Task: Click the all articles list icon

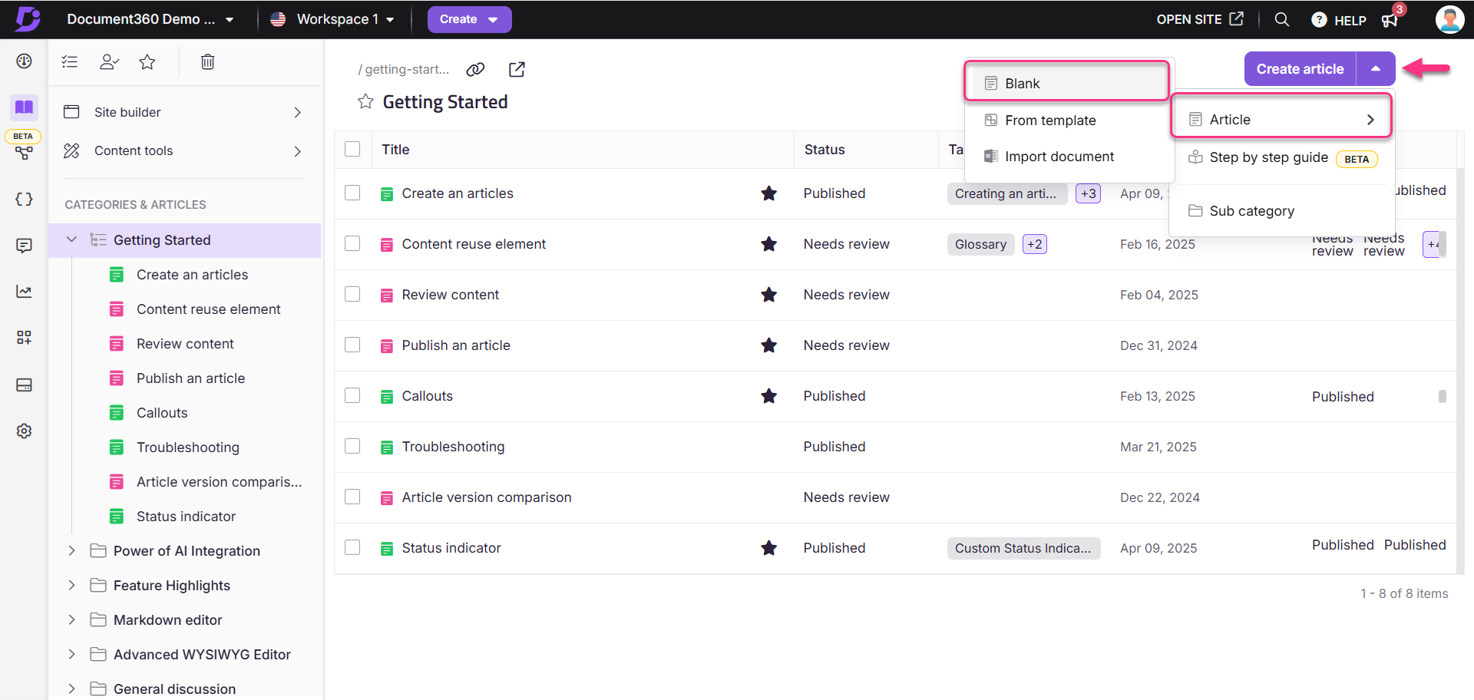Action: [x=70, y=61]
